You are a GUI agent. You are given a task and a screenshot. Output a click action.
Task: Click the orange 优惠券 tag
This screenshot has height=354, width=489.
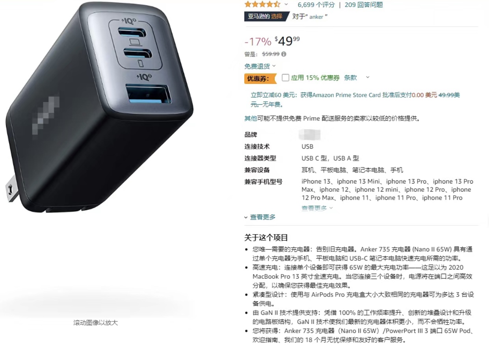point(260,78)
